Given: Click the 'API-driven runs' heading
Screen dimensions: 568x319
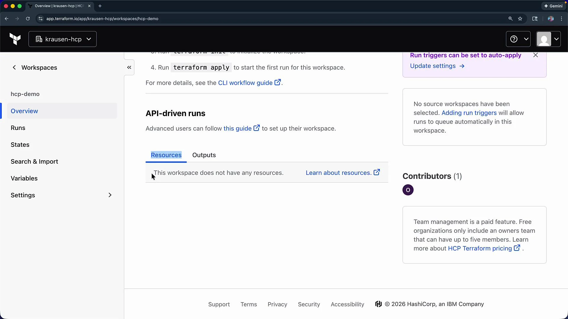Looking at the screenshot, I should pos(175,113).
